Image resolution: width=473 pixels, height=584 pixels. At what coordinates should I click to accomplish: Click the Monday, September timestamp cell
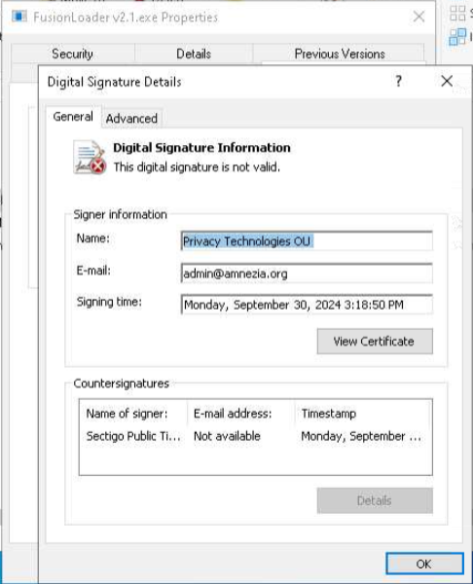(361, 436)
